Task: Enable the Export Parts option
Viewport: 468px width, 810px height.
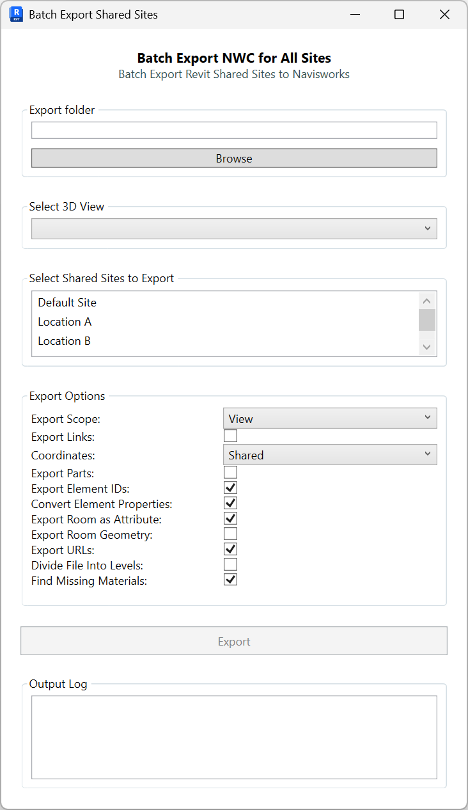Action: [230, 472]
